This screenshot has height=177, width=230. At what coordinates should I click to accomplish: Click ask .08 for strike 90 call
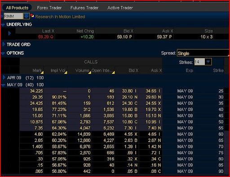point(154,171)
